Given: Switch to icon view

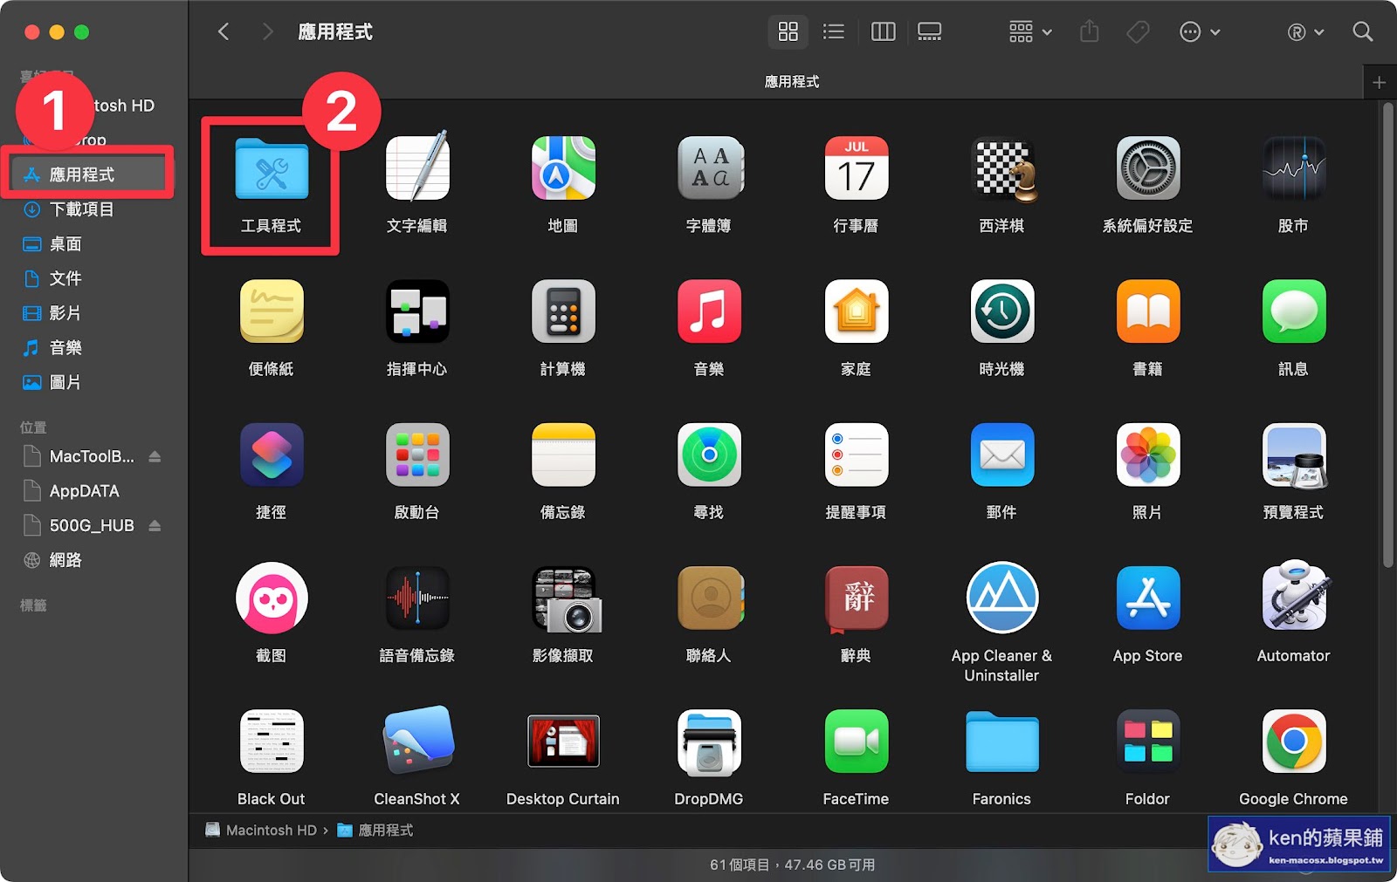Looking at the screenshot, I should click(x=788, y=32).
